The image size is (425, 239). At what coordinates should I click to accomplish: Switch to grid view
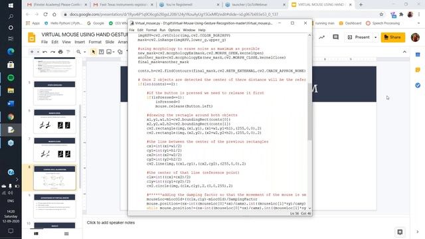point(66,234)
